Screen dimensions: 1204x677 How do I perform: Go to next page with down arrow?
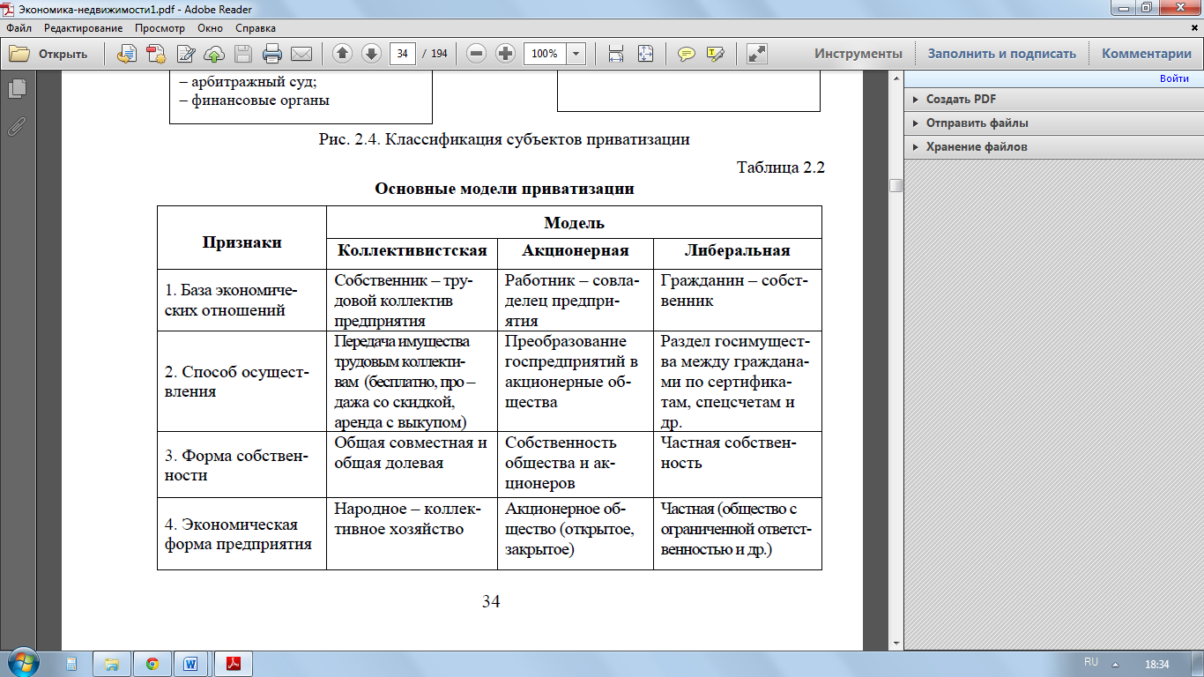pyautogui.click(x=371, y=54)
